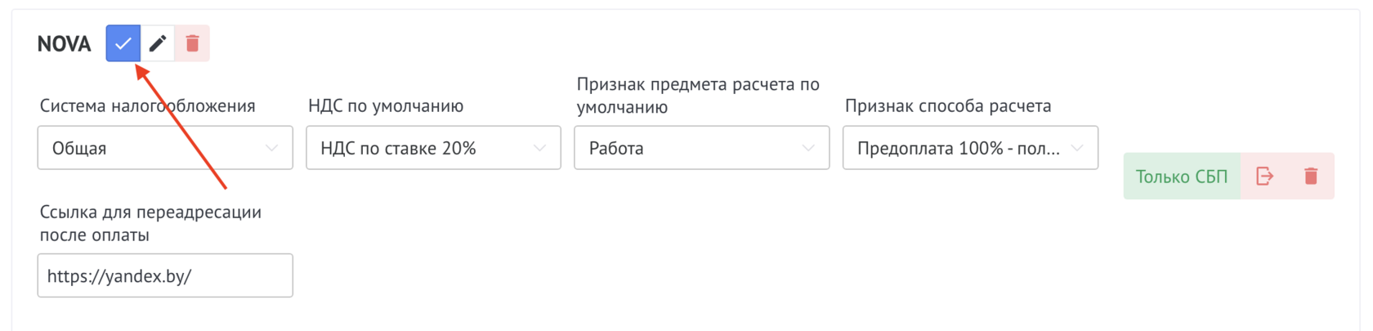Toggle the Только СБП green button
Image resolution: width=1373 pixels, height=331 pixels.
click(x=1182, y=176)
